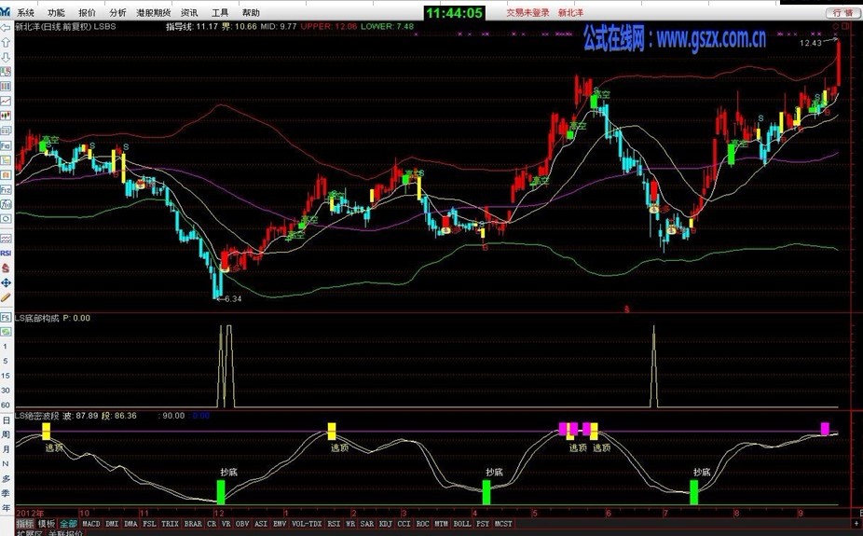Click the back arrow icon in sidebar
This screenshot has width=863, height=536.
coord(6,28)
